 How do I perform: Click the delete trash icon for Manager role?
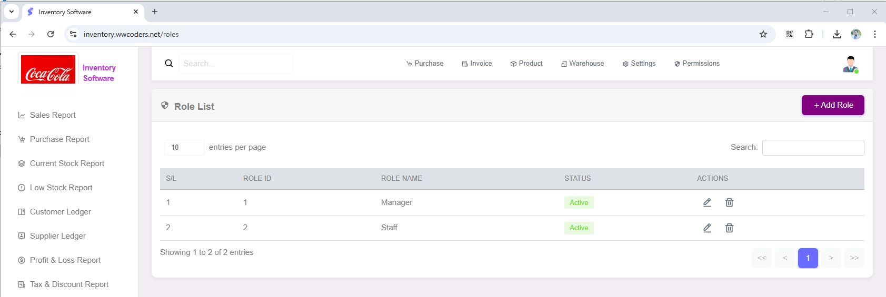tap(729, 202)
